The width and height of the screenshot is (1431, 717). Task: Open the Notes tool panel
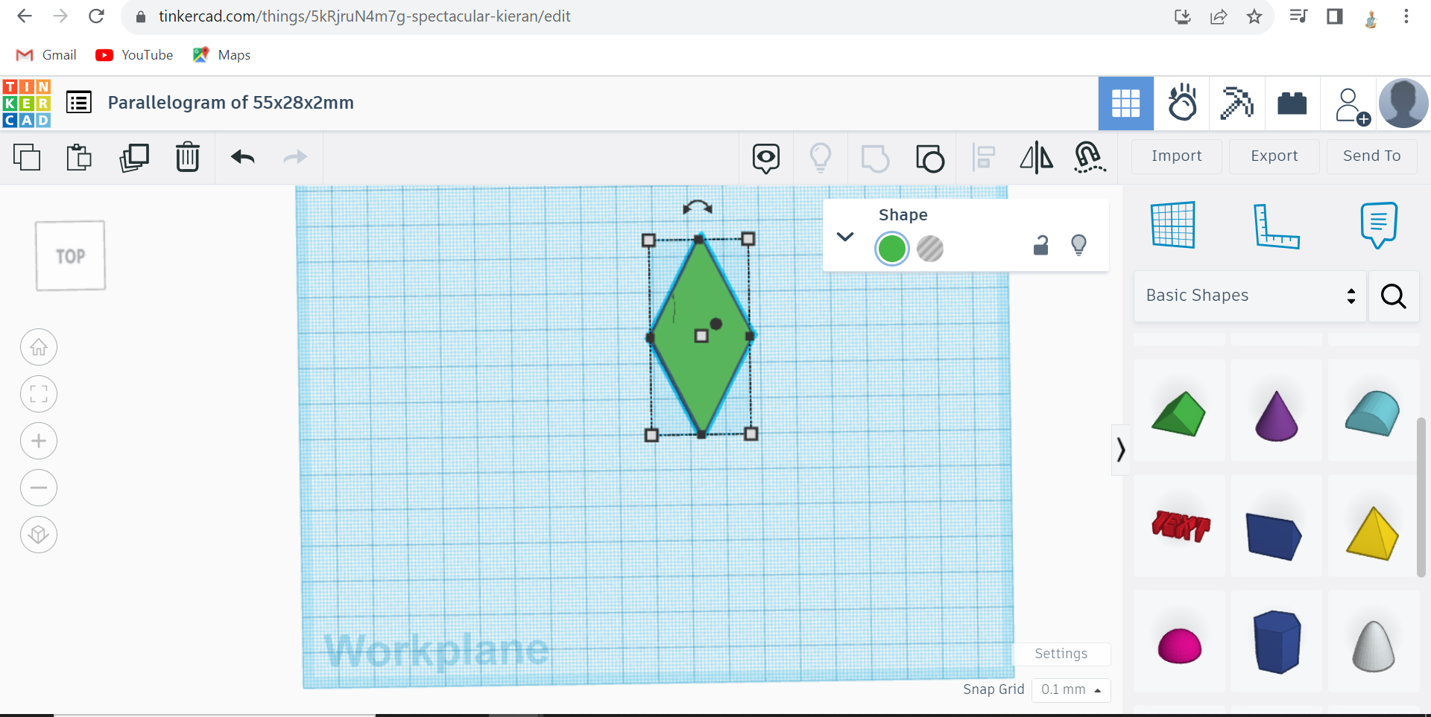coord(1377,225)
